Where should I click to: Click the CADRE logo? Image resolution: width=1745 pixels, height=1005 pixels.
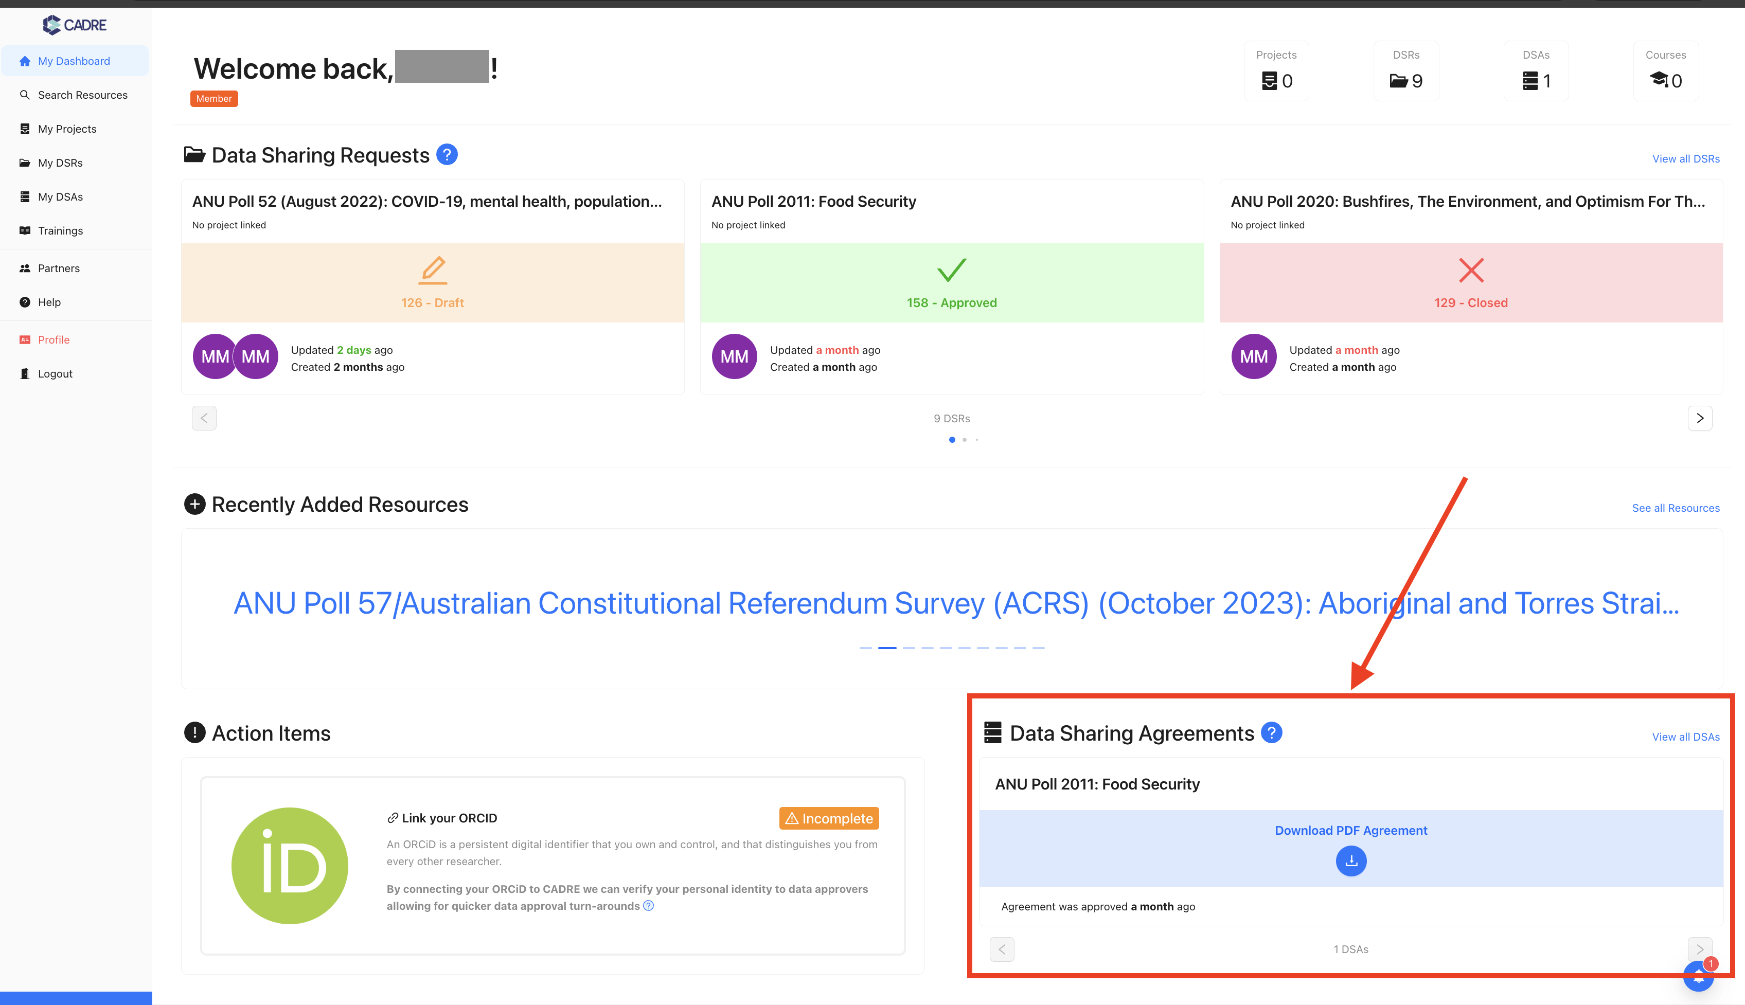pos(75,25)
